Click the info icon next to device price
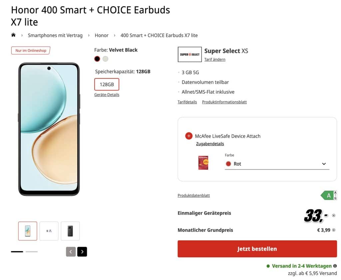The width and height of the screenshot is (341, 280). [x=334, y=215]
